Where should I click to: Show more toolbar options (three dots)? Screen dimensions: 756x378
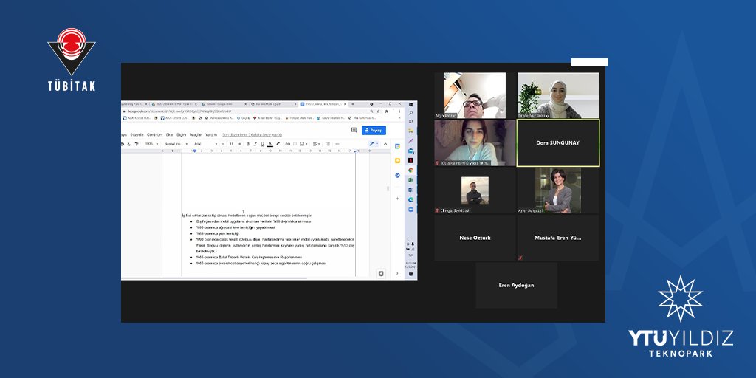(337, 144)
